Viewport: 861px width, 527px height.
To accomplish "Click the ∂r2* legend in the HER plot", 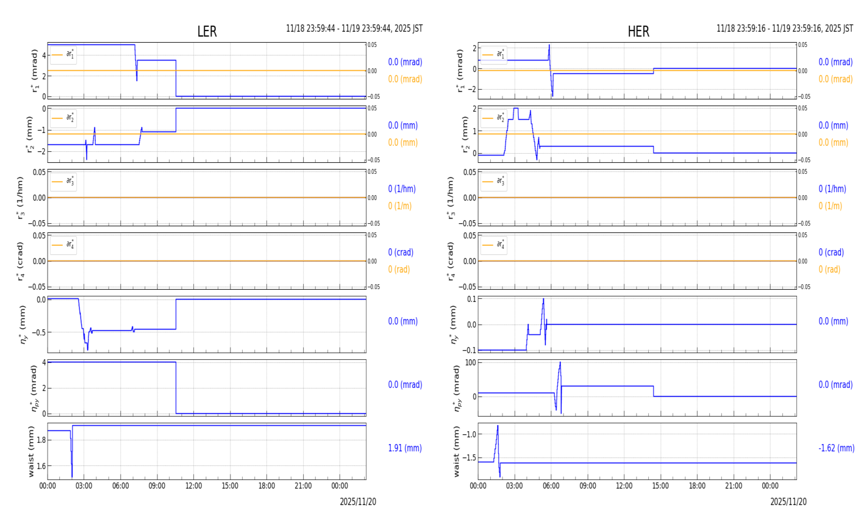I will coord(494,118).
